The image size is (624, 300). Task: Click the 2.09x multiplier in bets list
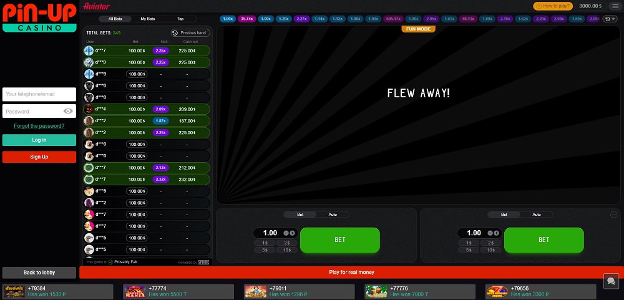point(161,109)
